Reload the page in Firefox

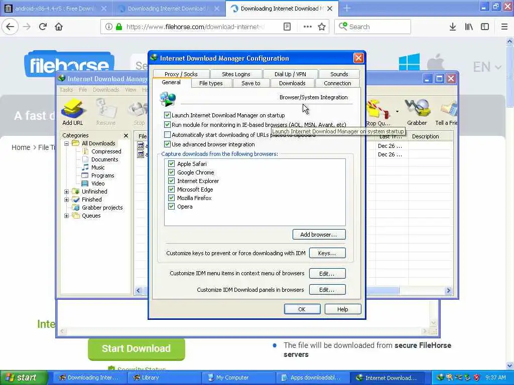tap(43, 27)
